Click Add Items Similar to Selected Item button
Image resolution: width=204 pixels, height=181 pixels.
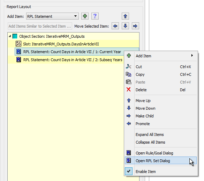pyautogui.click(x=40, y=26)
